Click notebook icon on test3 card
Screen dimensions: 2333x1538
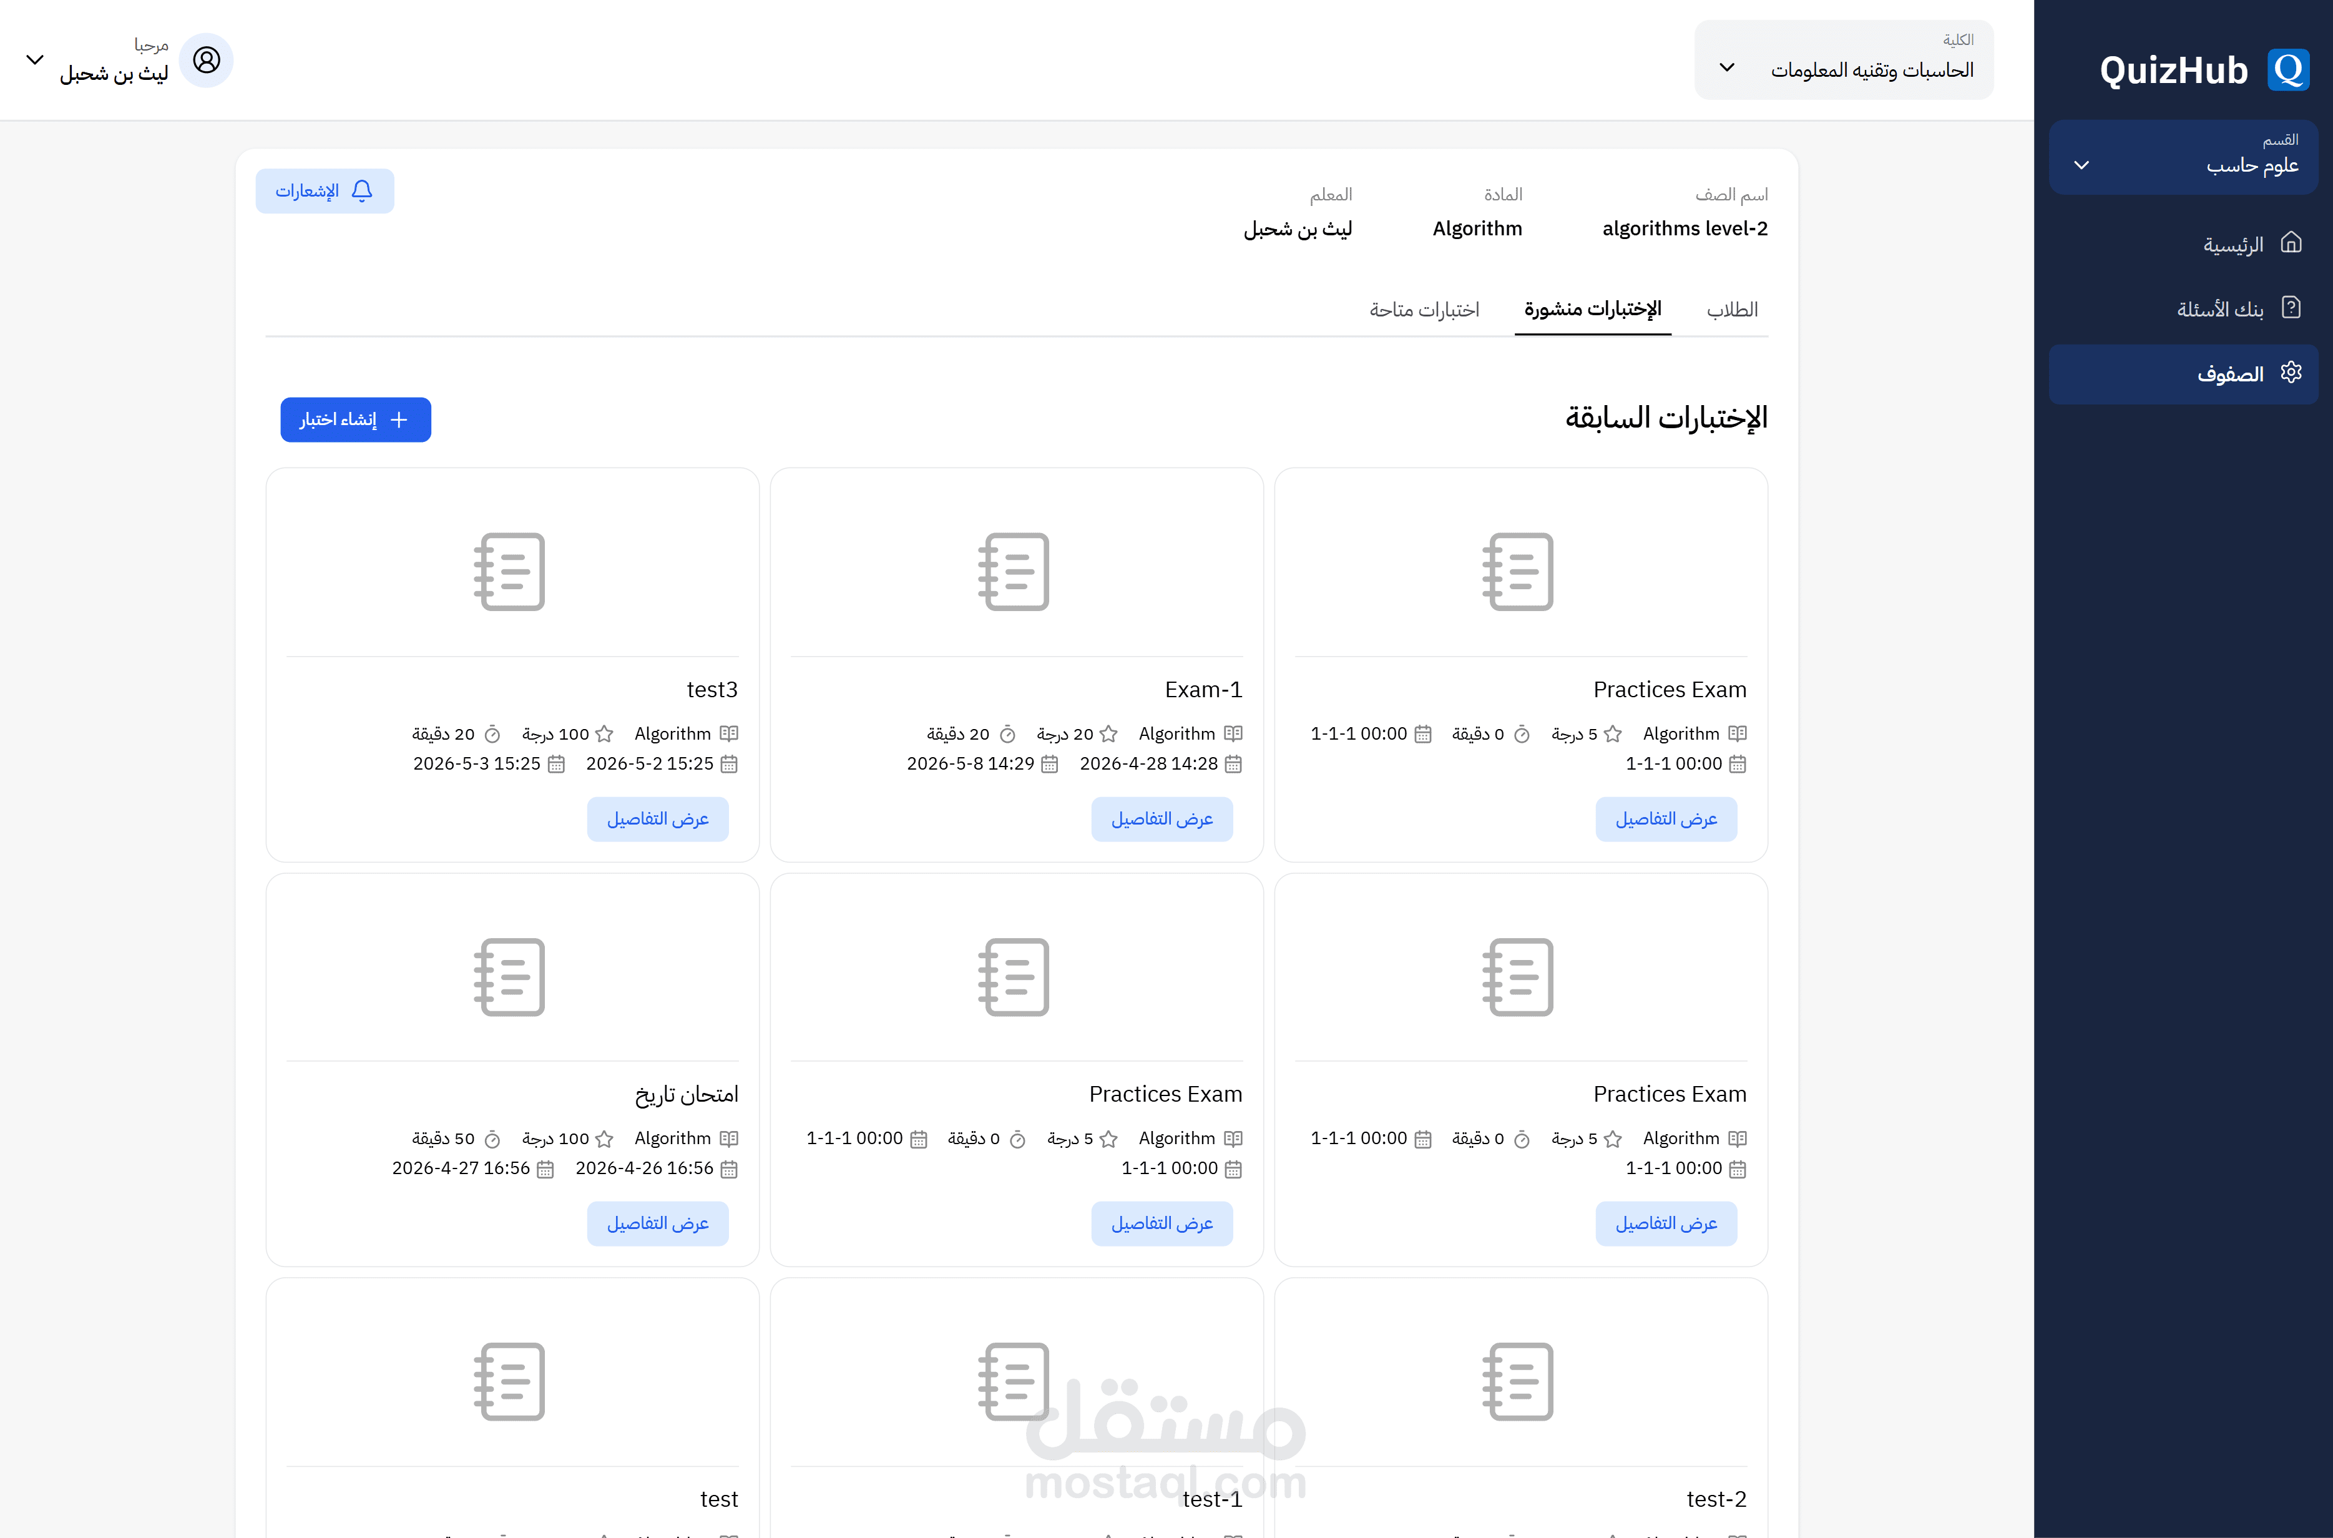[x=510, y=572]
